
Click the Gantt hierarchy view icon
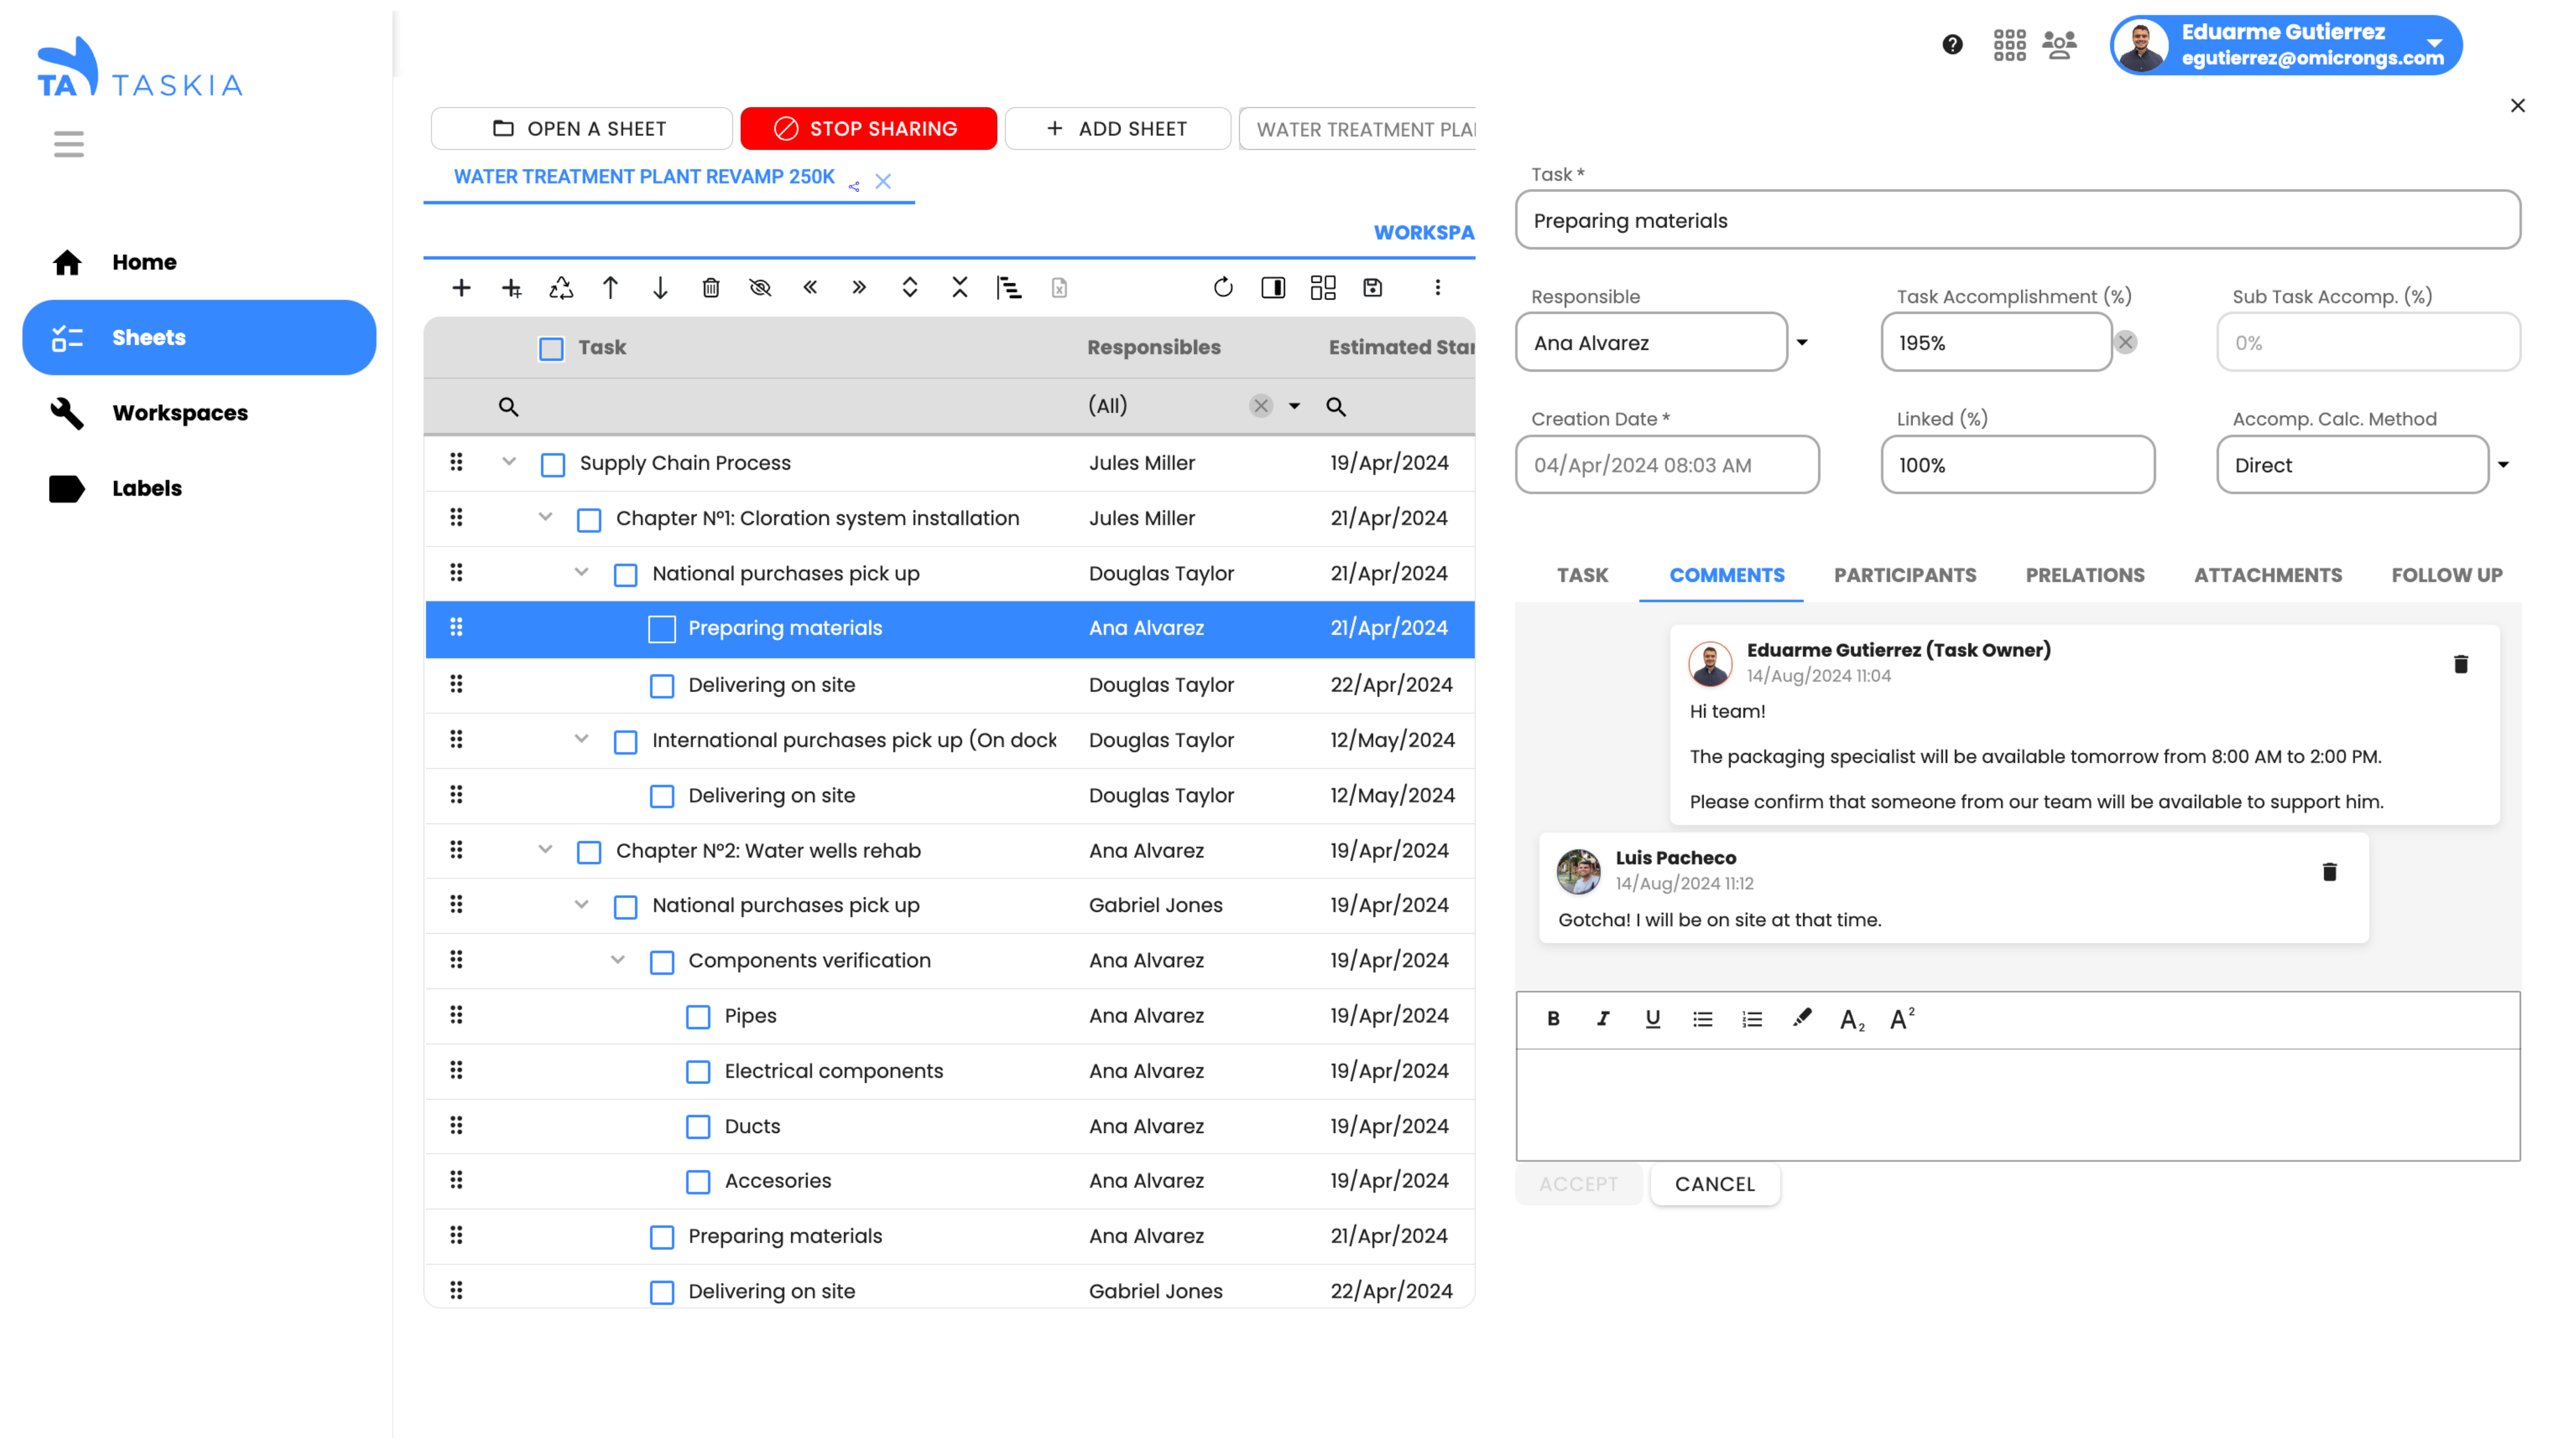coord(1009,288)
